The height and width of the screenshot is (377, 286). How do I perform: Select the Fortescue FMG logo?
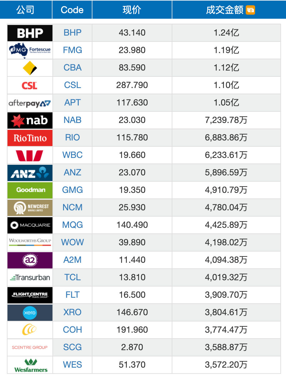30,50
